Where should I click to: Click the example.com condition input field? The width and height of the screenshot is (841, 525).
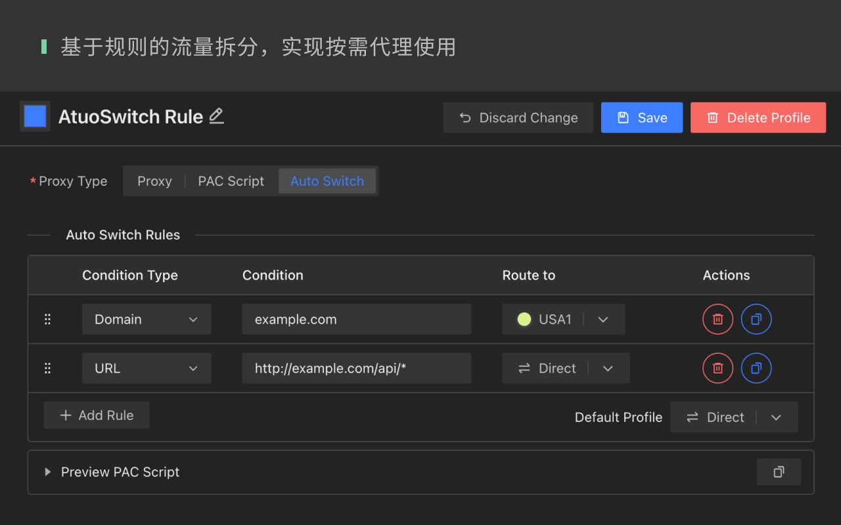pos(357,319)
